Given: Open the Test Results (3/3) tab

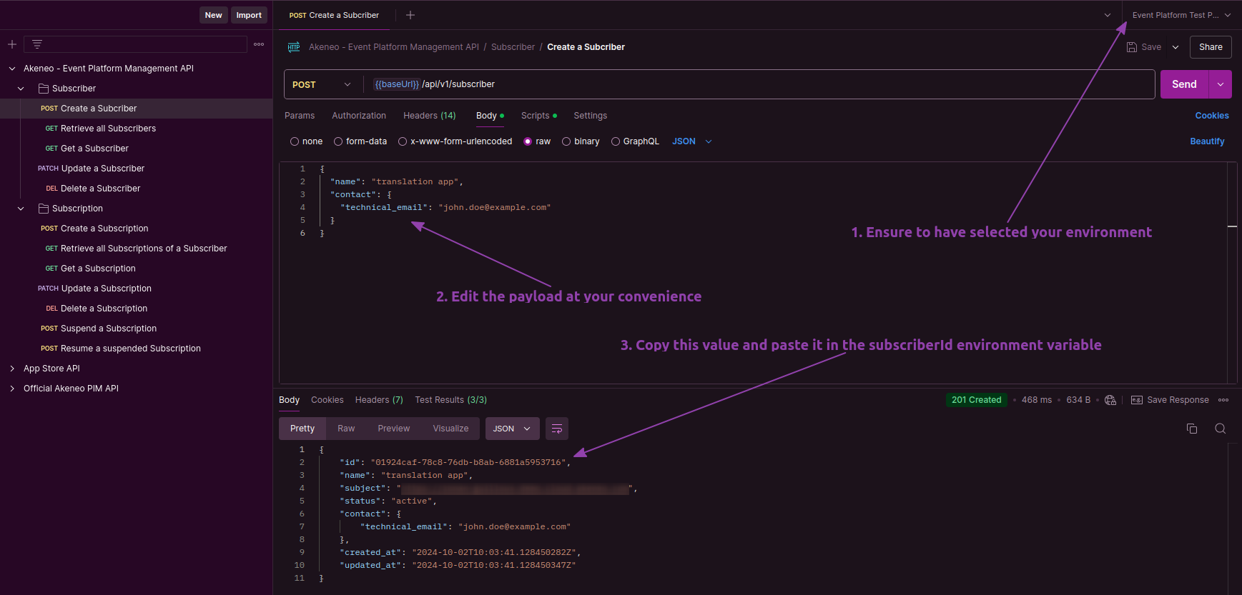Looking at the screenshot, I should click(450, 400).
